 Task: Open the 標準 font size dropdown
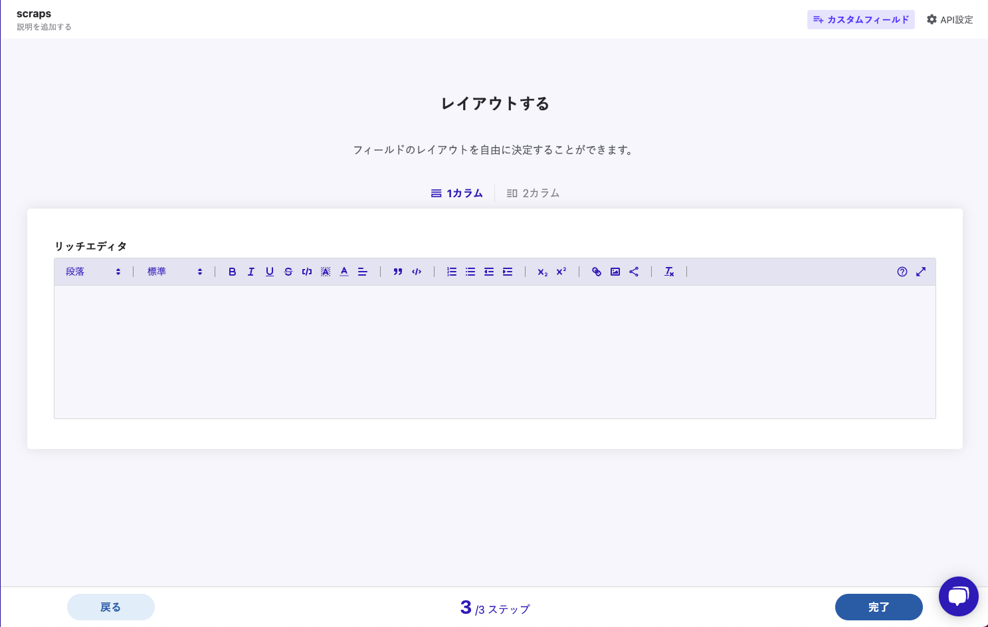click(175, 272)
